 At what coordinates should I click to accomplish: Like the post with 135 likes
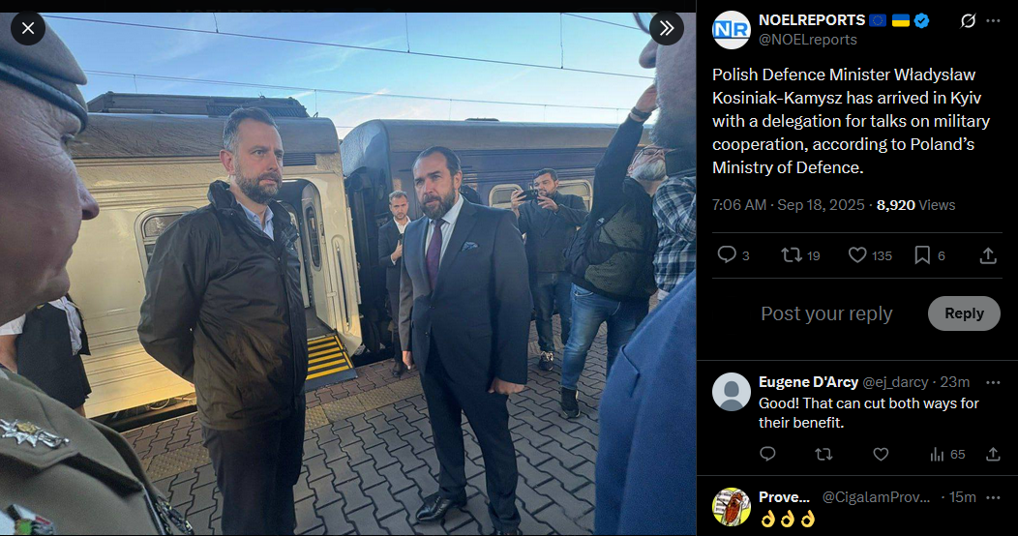(x=870, y=255)
